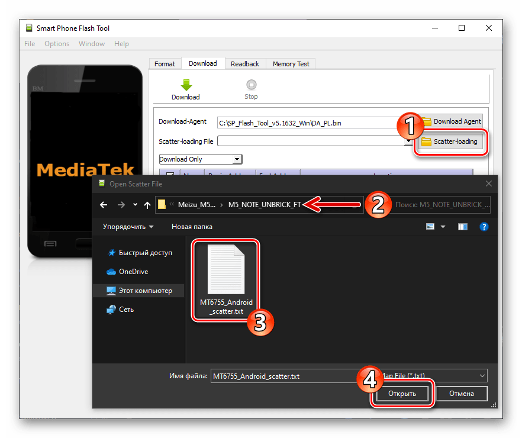Click the view mode icon in the dialog toolbar
The image size is (522, 438).
pyautogui.click(x=430, y=227)
